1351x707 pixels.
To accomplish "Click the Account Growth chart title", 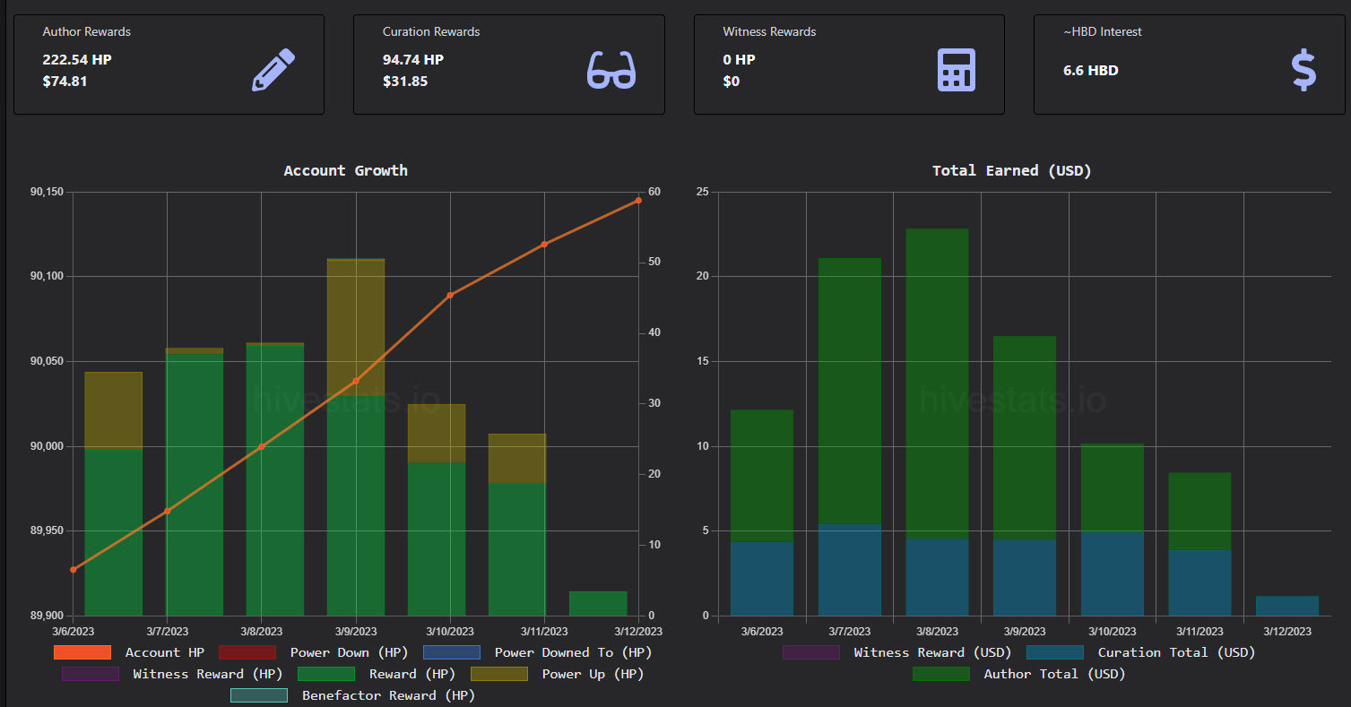I will pyautogui.click(x=346, y=170).
